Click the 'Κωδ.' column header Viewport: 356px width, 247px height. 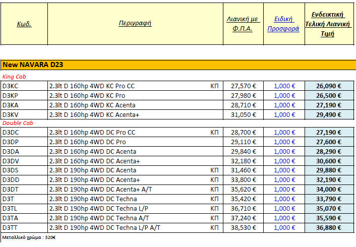pos(24,24)
